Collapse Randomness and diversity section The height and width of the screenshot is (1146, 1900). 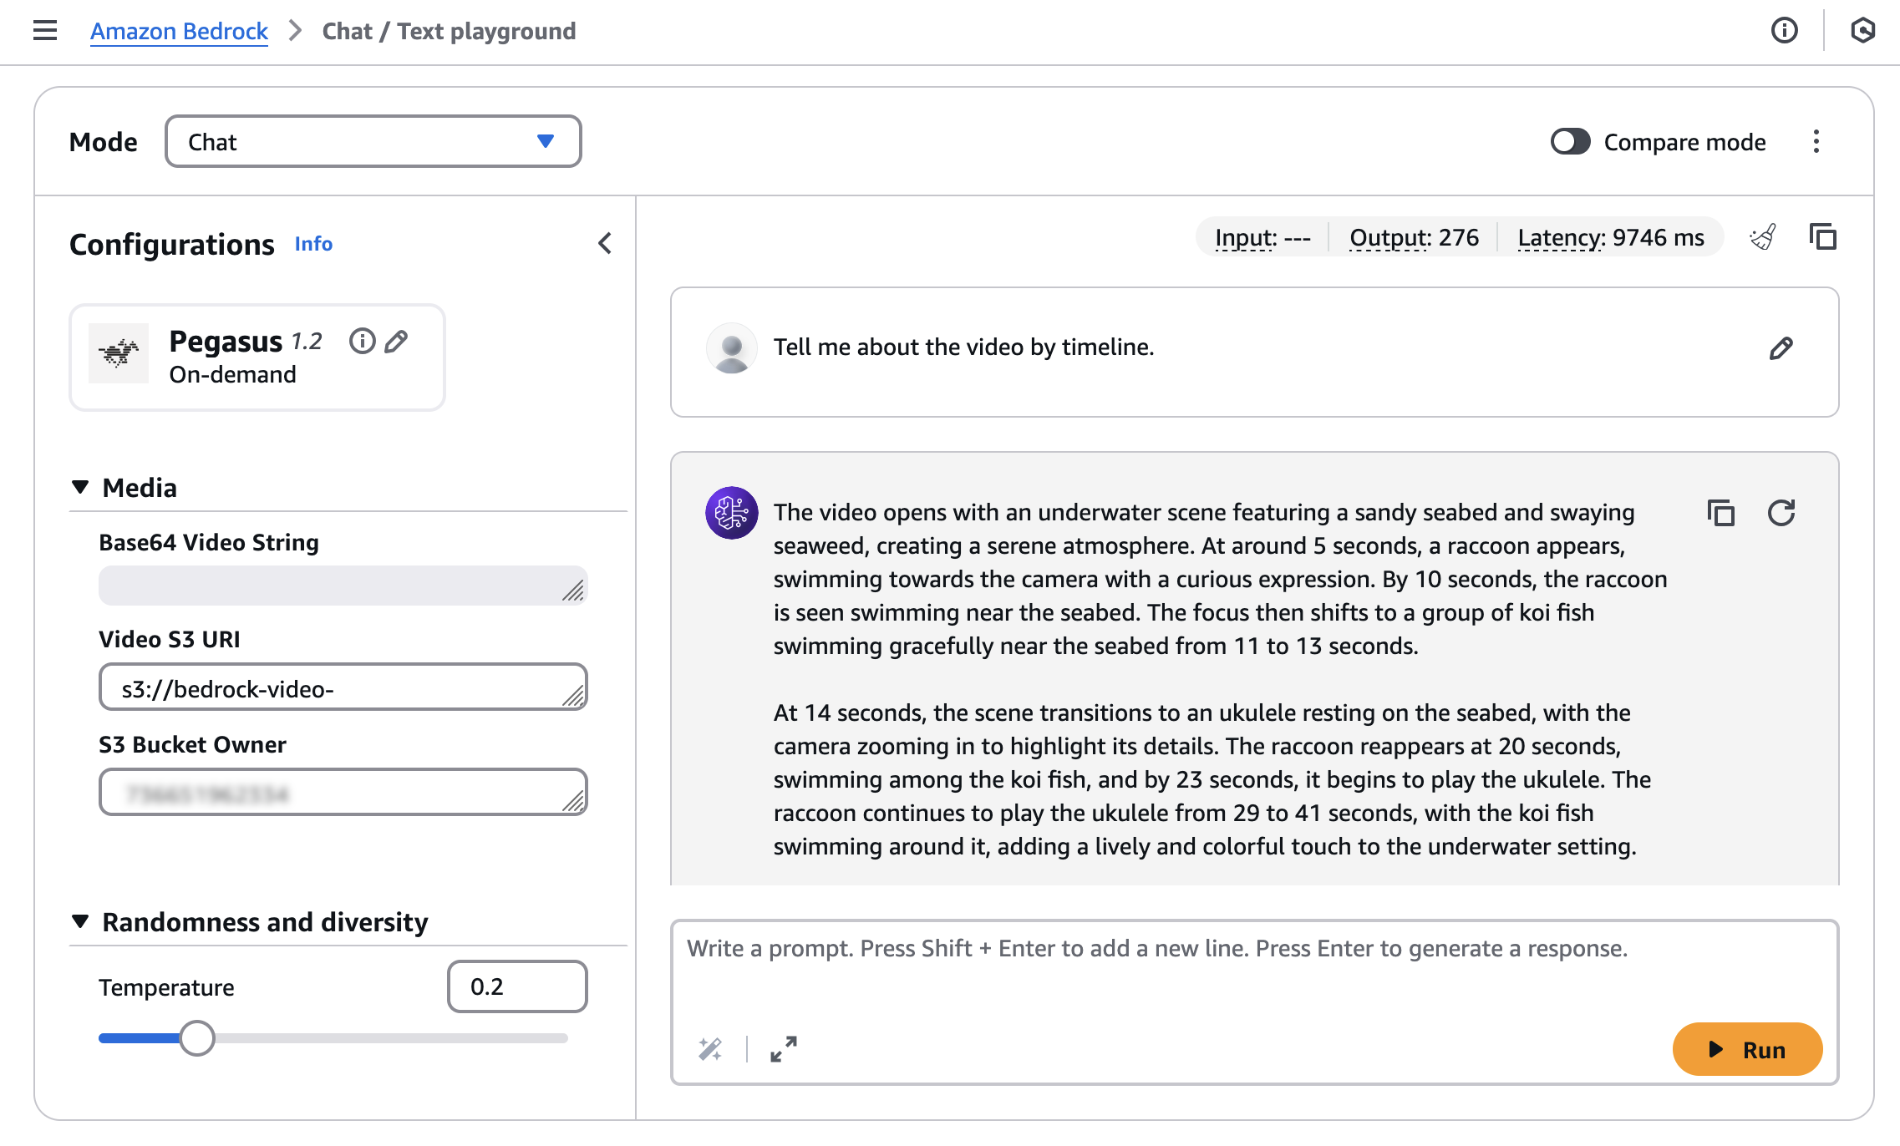click(x=80, y=921)
